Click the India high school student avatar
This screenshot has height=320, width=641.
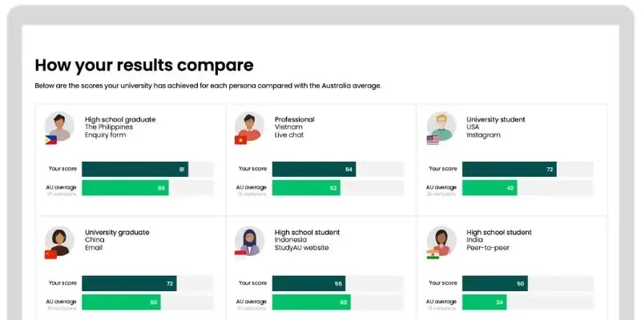point(440,240)
